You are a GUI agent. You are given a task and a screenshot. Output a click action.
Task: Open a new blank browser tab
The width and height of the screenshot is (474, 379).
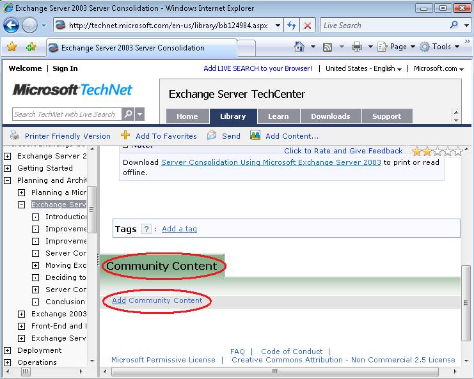pos(246,49)
